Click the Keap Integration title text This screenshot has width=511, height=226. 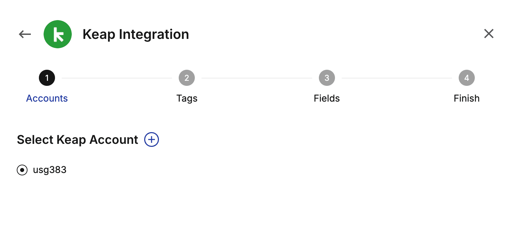pos(136,34)
